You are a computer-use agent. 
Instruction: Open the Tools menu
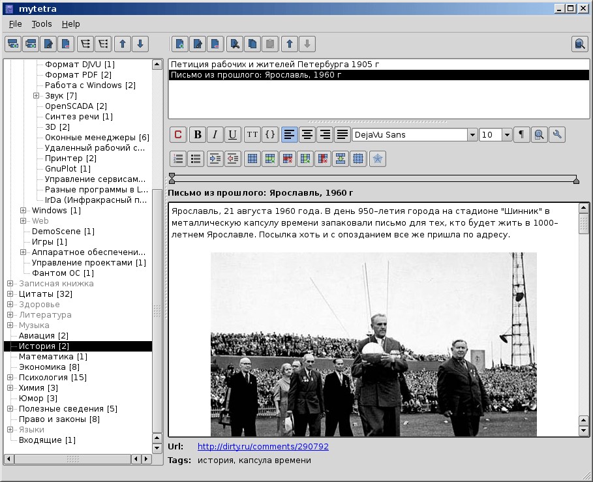pyautogui.click(x=42, y=24)
